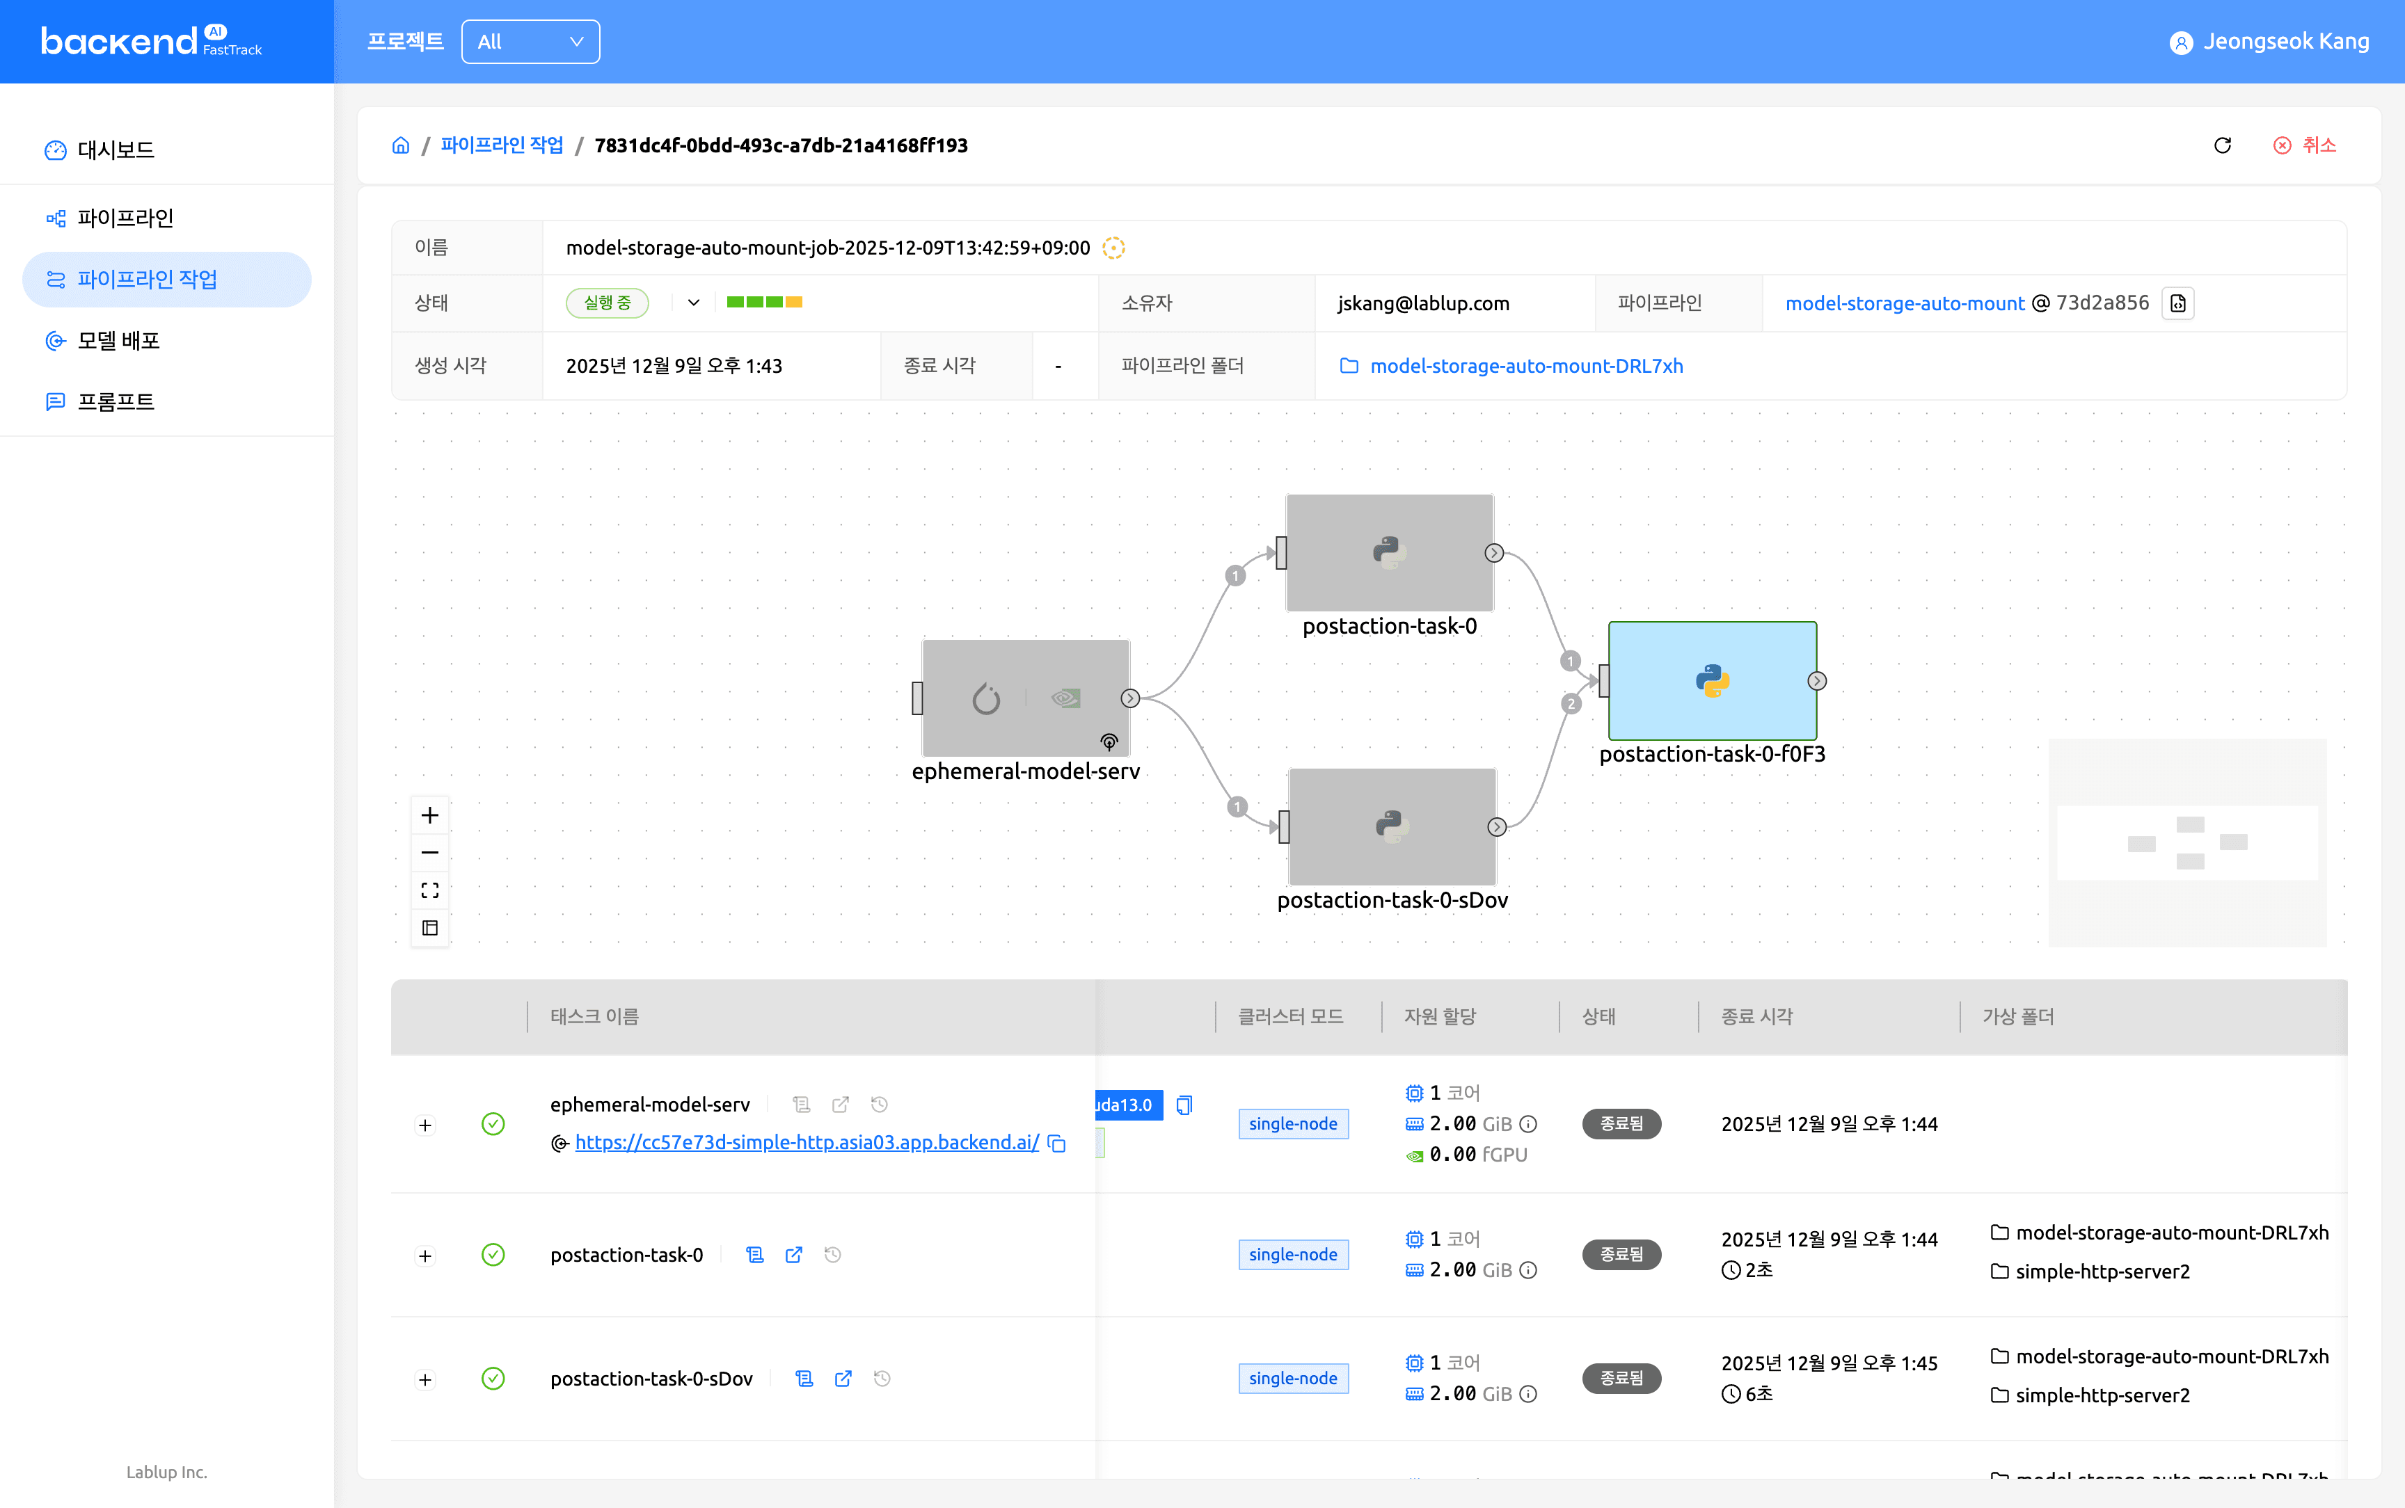The width and height of the screenshot is (2405, 1508).
Task: Expand the postaction-task-0 task row
Action: tap(425, 1256)
